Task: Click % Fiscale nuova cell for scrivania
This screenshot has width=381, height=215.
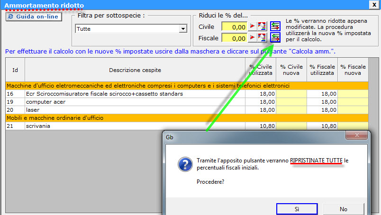Action: click(x=353, y=126)
